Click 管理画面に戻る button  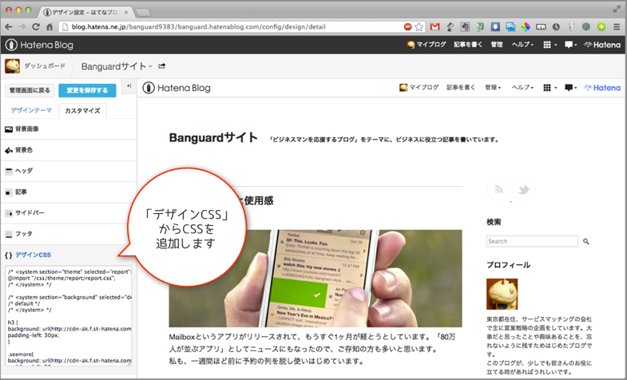(30, 90)
